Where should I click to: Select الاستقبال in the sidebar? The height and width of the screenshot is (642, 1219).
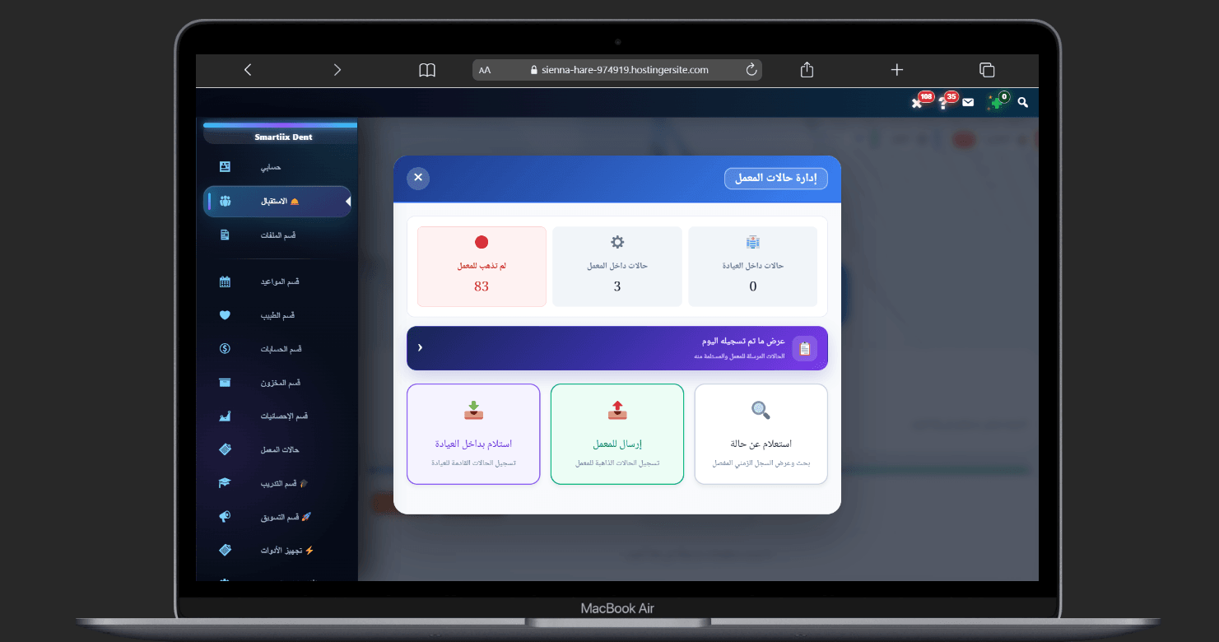(277, 201)
